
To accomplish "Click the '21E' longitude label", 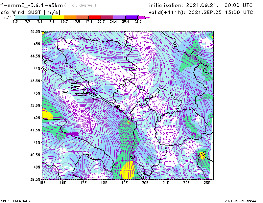I will point(166,183).
